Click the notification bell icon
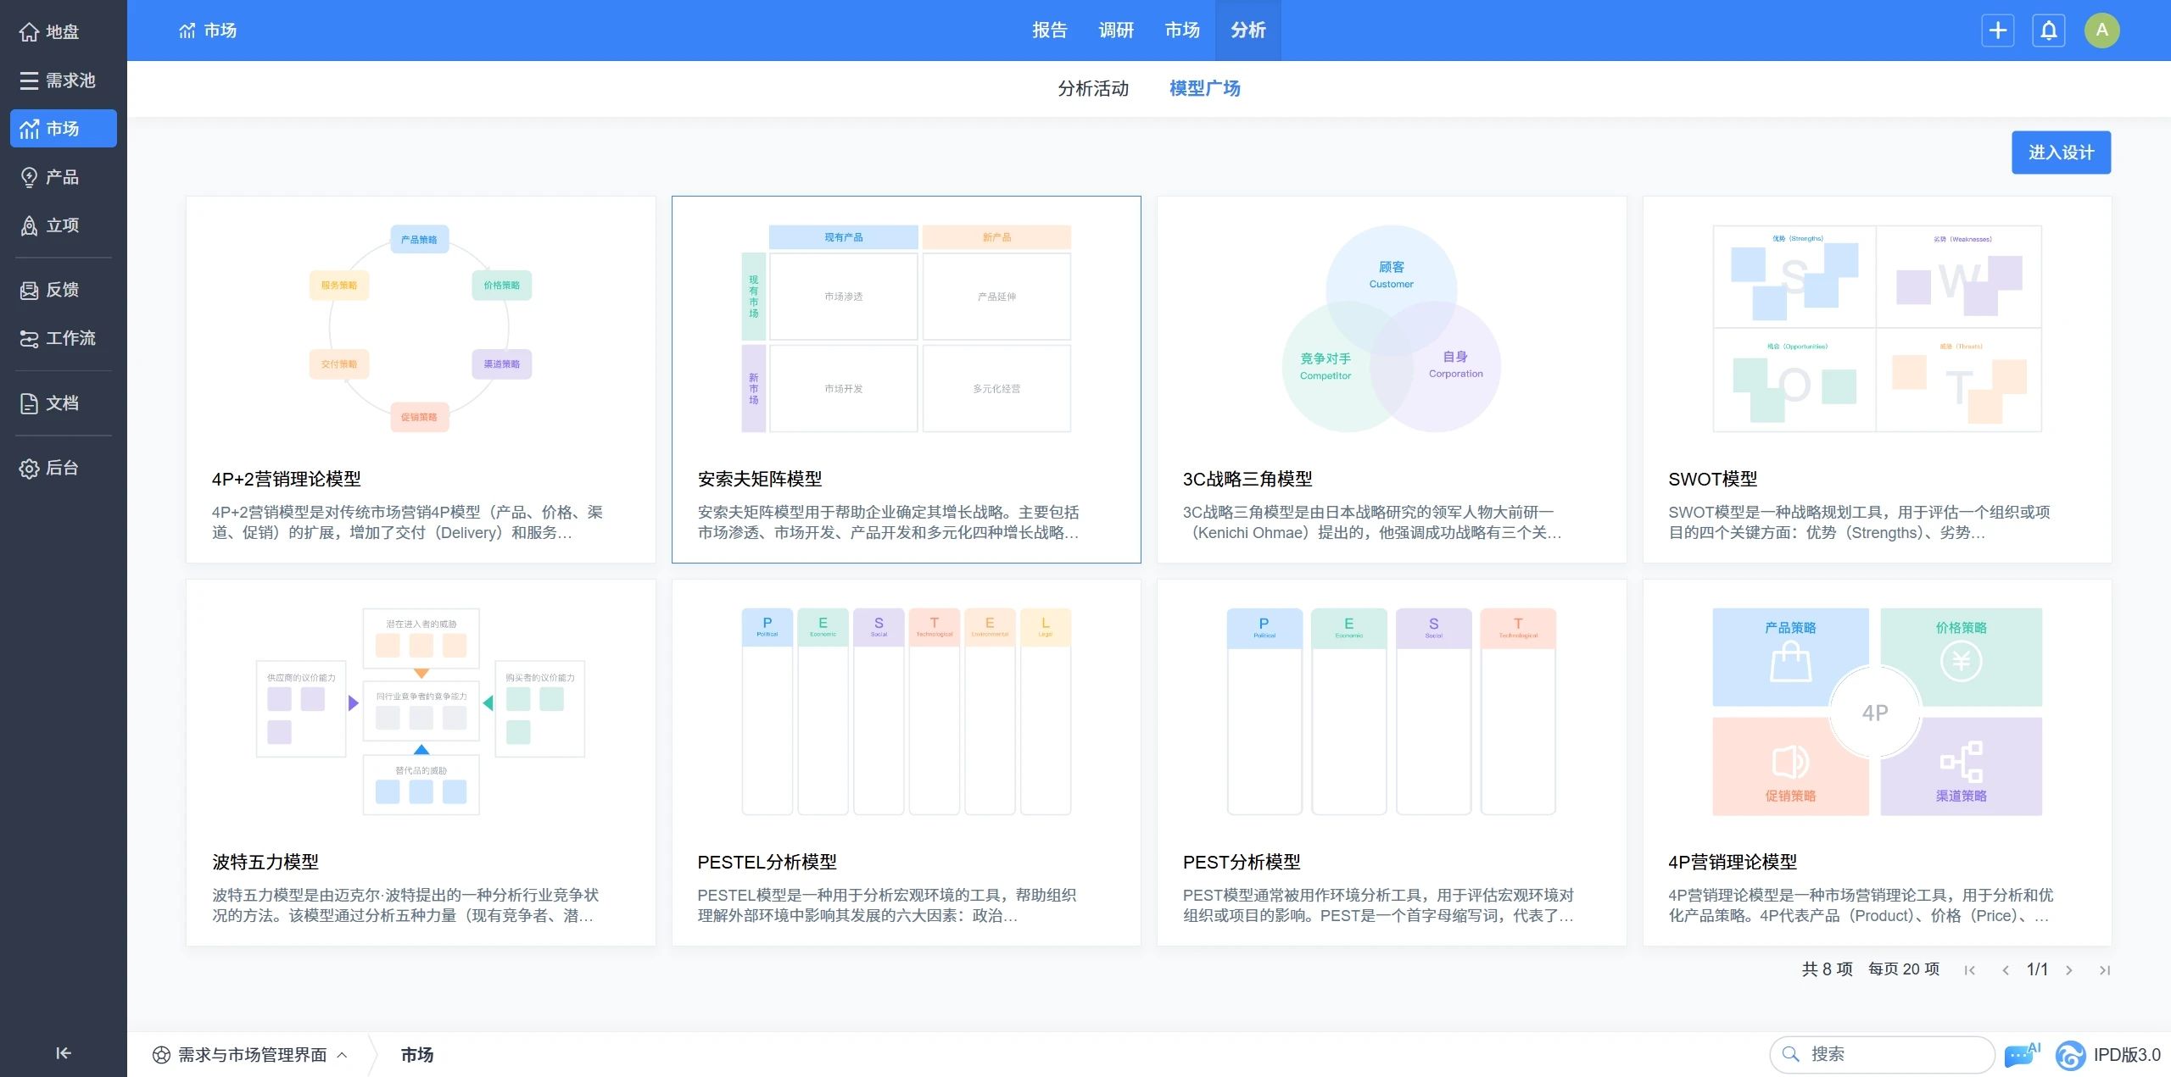 click(x=2048, y=31)
